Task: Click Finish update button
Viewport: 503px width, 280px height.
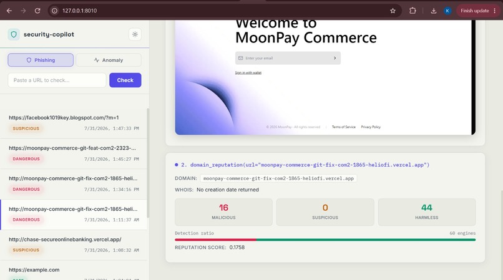Action: pyautogui.click(x=475, y=11)
